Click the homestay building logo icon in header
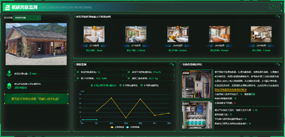This screenshot has width=285, height=137. [7, 7]
